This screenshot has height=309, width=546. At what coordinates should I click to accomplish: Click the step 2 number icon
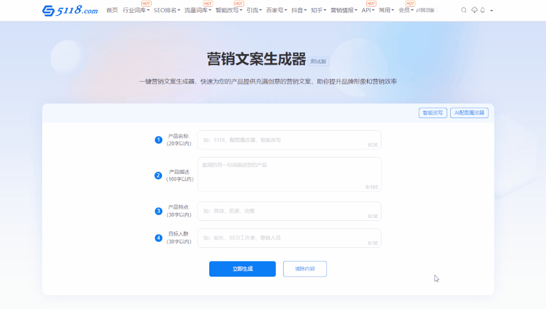(x=158, y=176)
